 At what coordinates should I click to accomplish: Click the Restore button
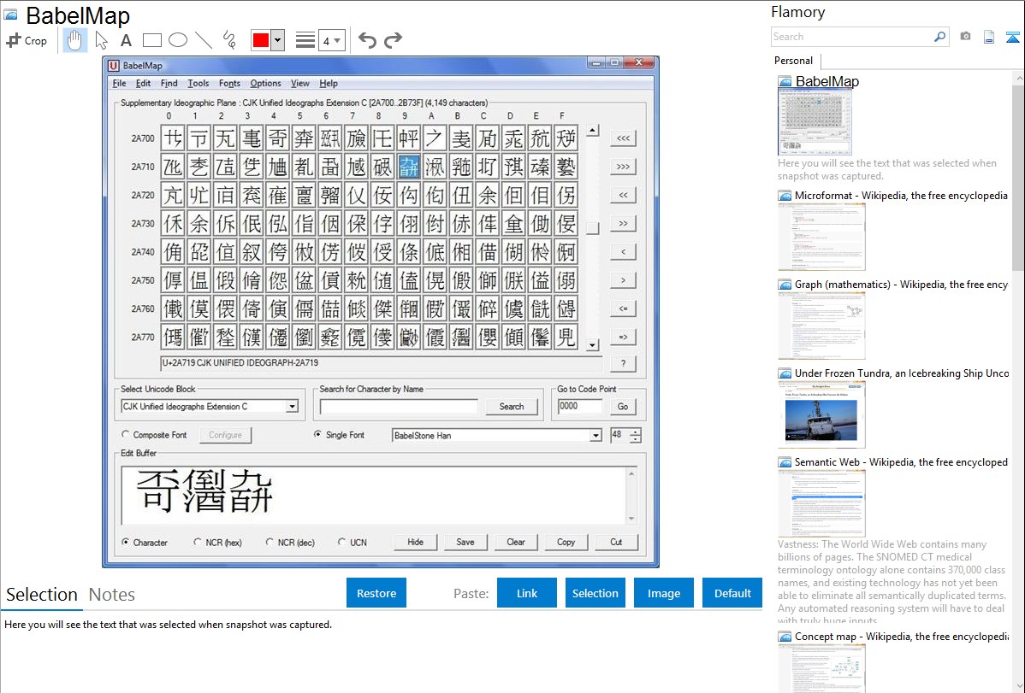pos(376,593)
